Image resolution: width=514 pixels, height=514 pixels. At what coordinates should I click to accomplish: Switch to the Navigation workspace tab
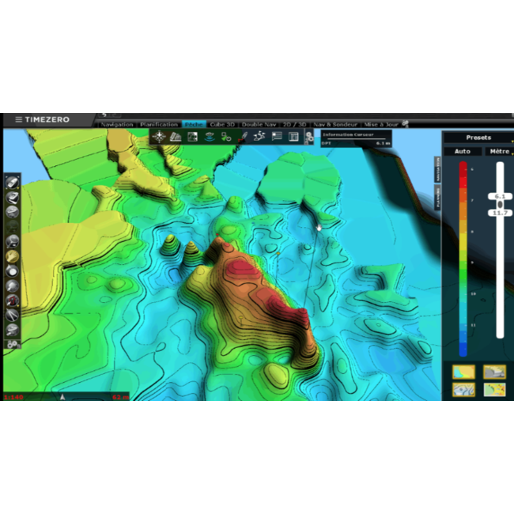point(117,125)
